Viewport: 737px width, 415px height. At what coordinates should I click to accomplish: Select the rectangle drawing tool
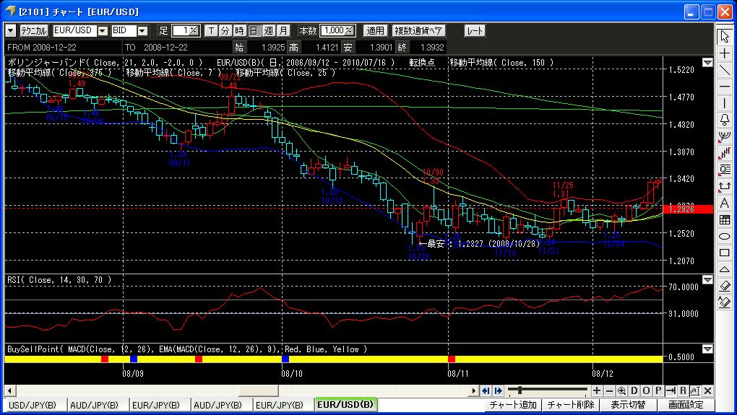pyautogui.click(x=724, y=253)
